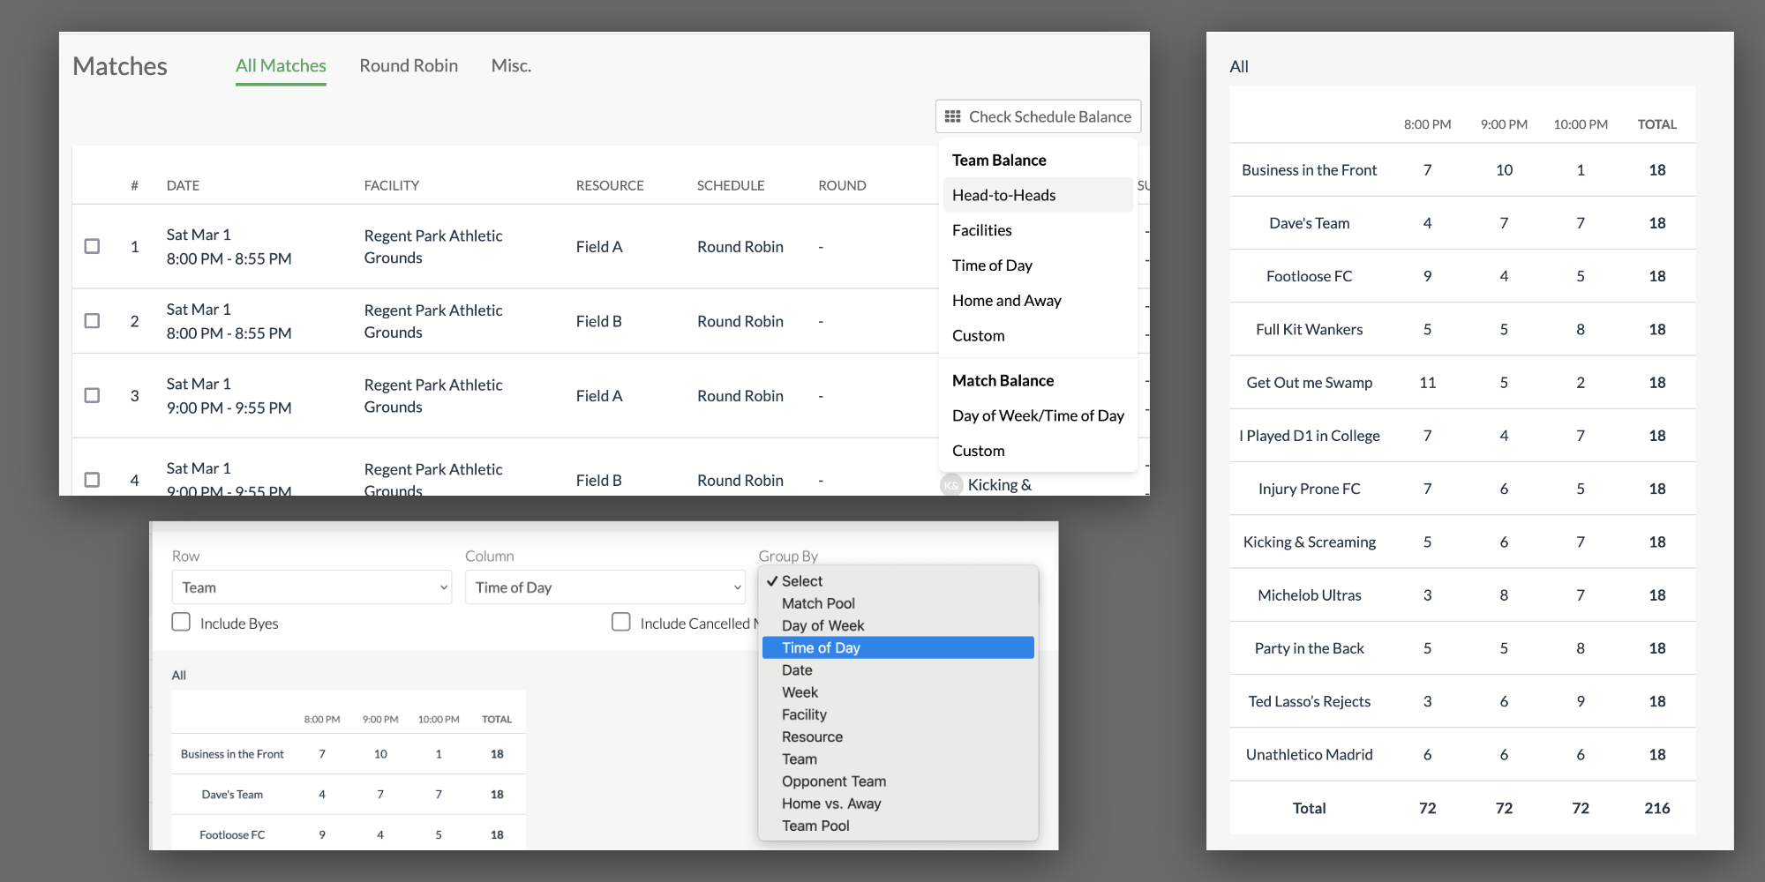Switch to the Round Robin tab
The width and height of the screenshot is (1765, 882).
(409, 66)
